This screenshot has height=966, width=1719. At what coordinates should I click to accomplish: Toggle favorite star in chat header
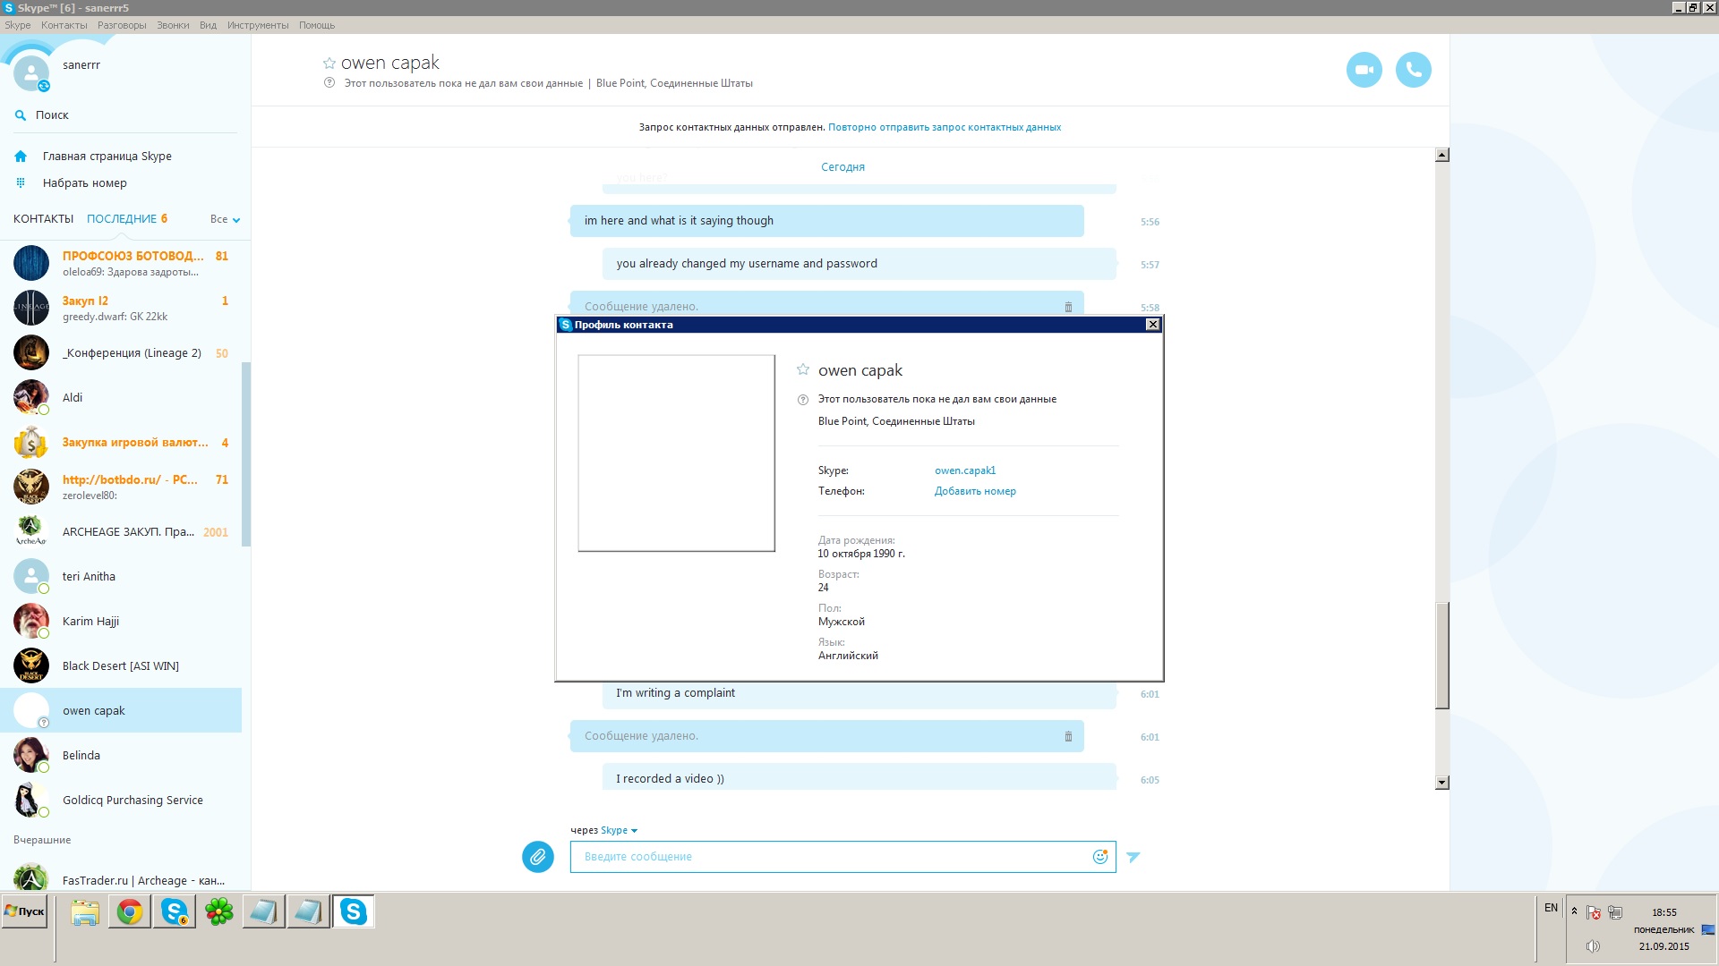(329, 64)
